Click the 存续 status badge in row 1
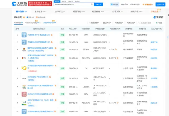The height and width of the screenshot is (116, 169). click(62, 35)
